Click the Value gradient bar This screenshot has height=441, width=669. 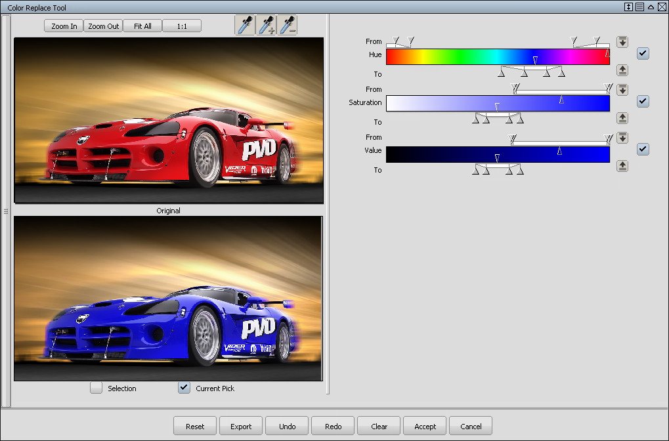(498, 154)
